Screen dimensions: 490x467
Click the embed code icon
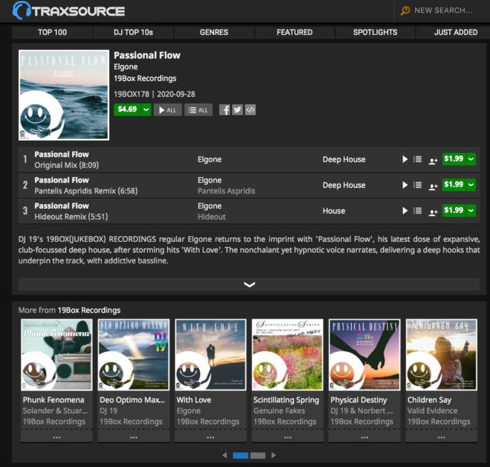(250, 110)
